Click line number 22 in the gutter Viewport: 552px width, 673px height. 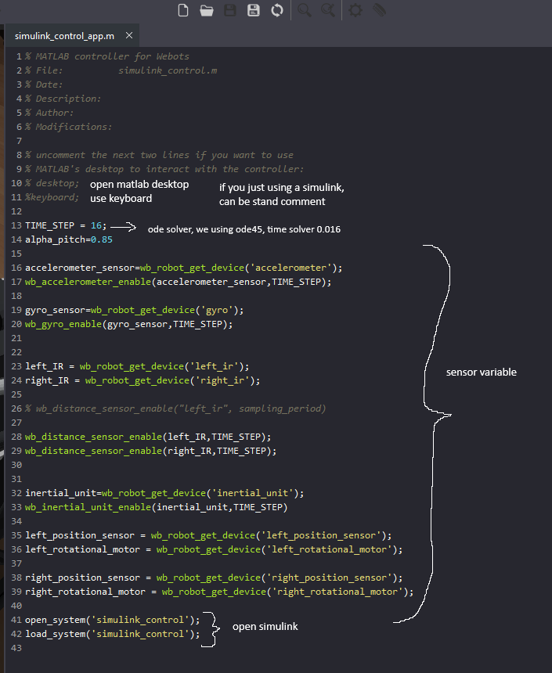click(16, 352)
